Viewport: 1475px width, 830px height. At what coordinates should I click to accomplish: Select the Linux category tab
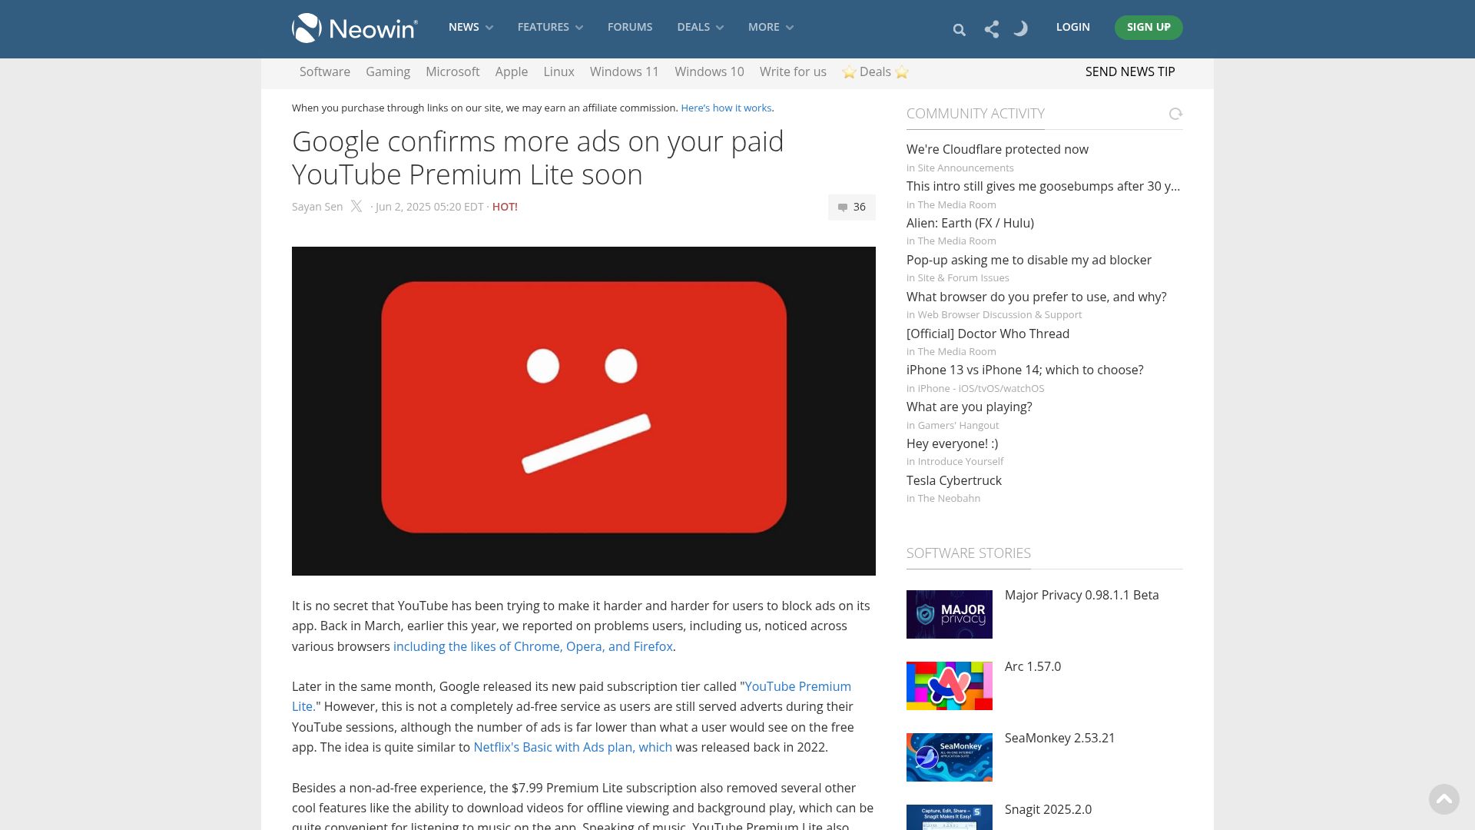(x=559, y=71)
